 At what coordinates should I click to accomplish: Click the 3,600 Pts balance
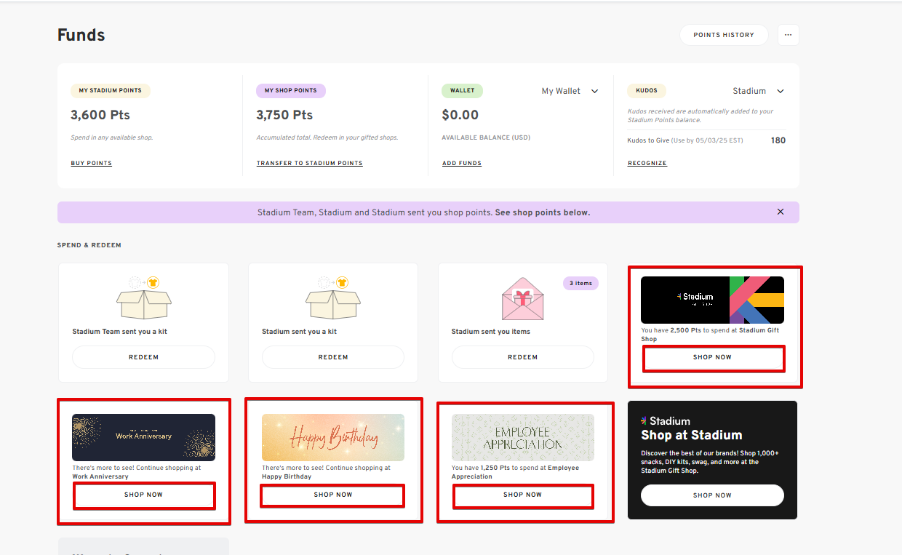point(100,115)
